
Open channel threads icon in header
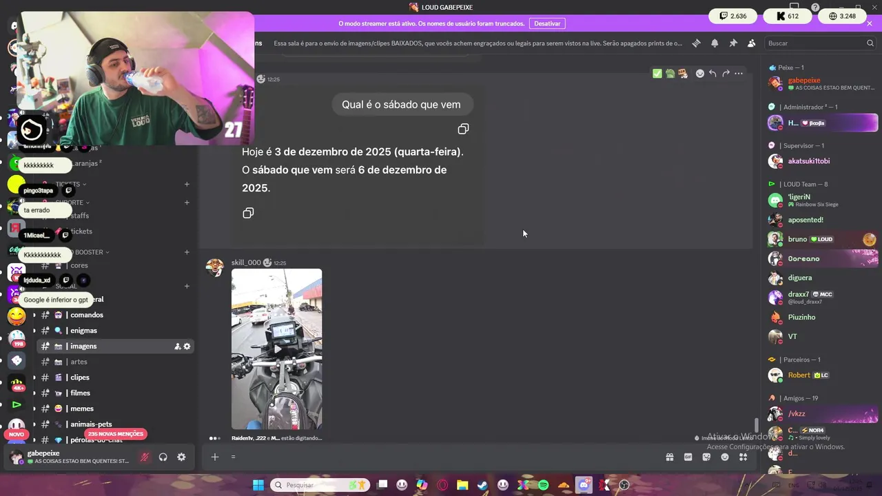[696, 43]
